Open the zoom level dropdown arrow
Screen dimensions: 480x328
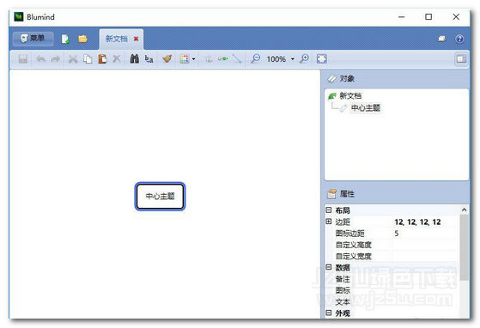[x=293, y=59]
